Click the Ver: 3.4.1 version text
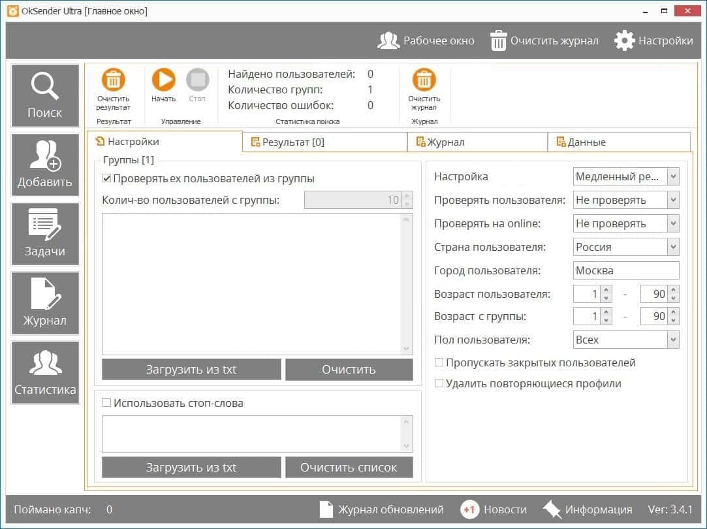Screen dimensions: 707x529 670,509
